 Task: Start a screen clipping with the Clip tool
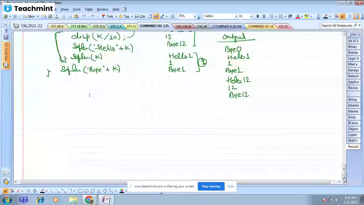click(141, 16)
